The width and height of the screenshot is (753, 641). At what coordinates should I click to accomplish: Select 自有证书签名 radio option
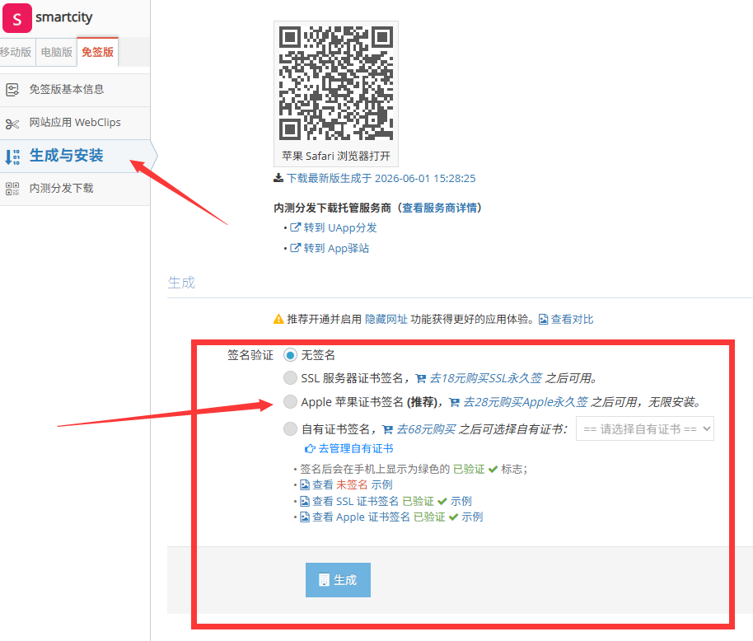pos(290,428)
